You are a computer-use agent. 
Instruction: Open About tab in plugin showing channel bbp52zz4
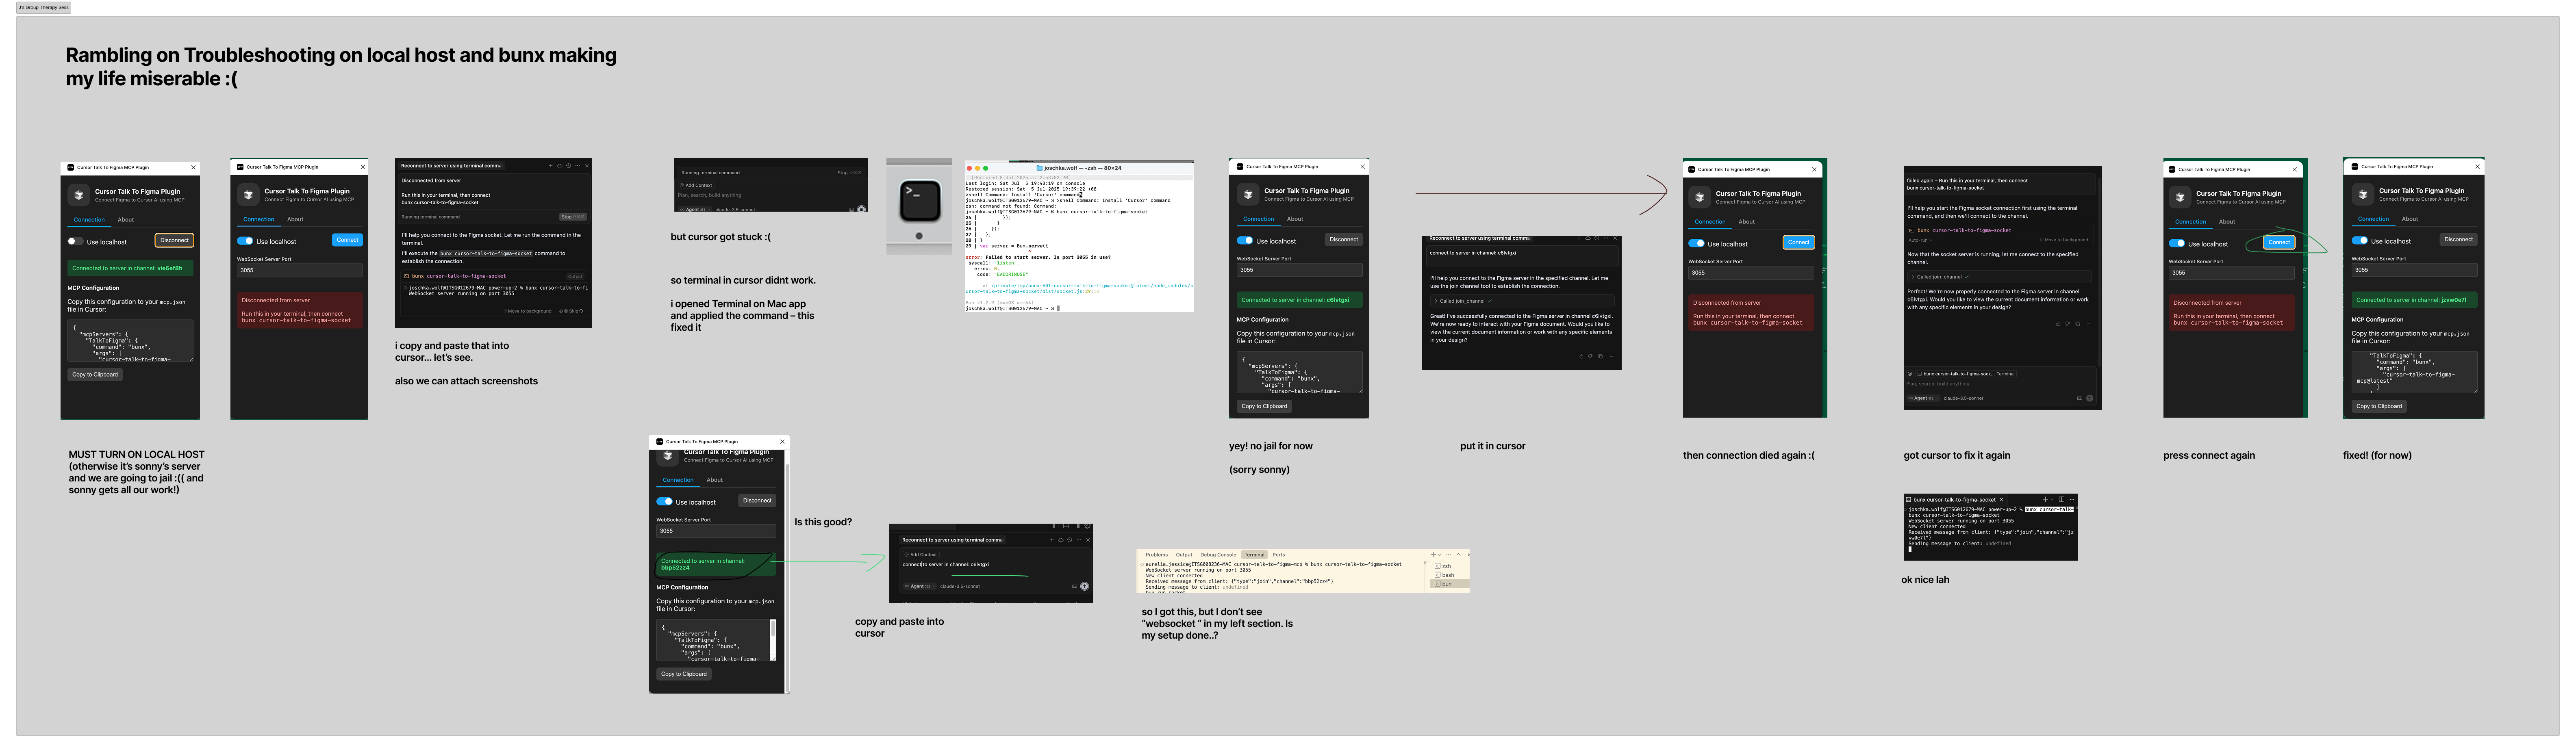[x=714, y=480]
